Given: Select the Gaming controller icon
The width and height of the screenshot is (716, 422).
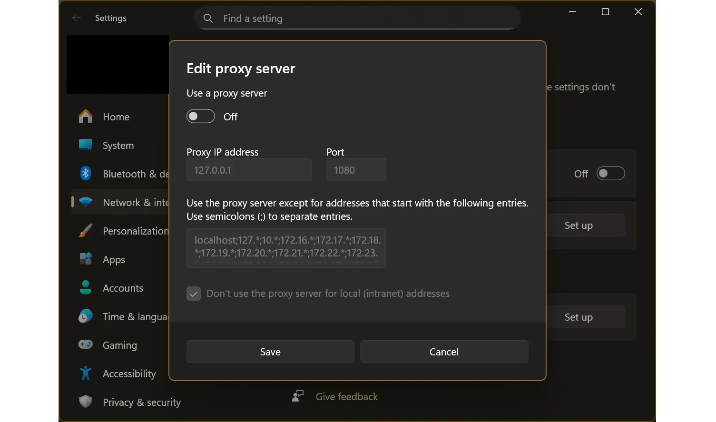Looking at the screenshot, I should pyautogui.click(x=85, y=345).
